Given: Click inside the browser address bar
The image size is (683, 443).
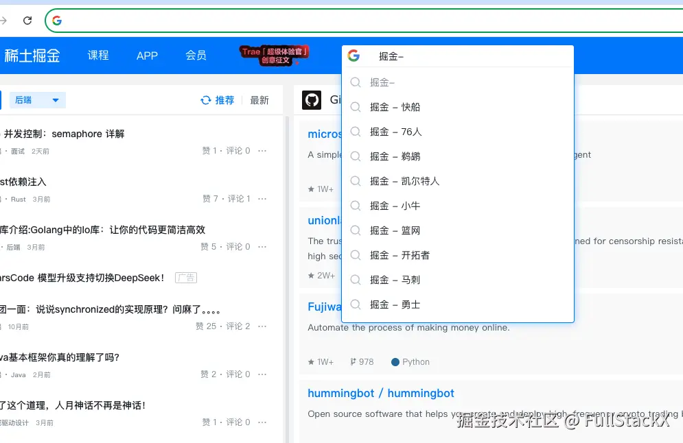Looking at the screenshot, I should (x=275, y=20).
